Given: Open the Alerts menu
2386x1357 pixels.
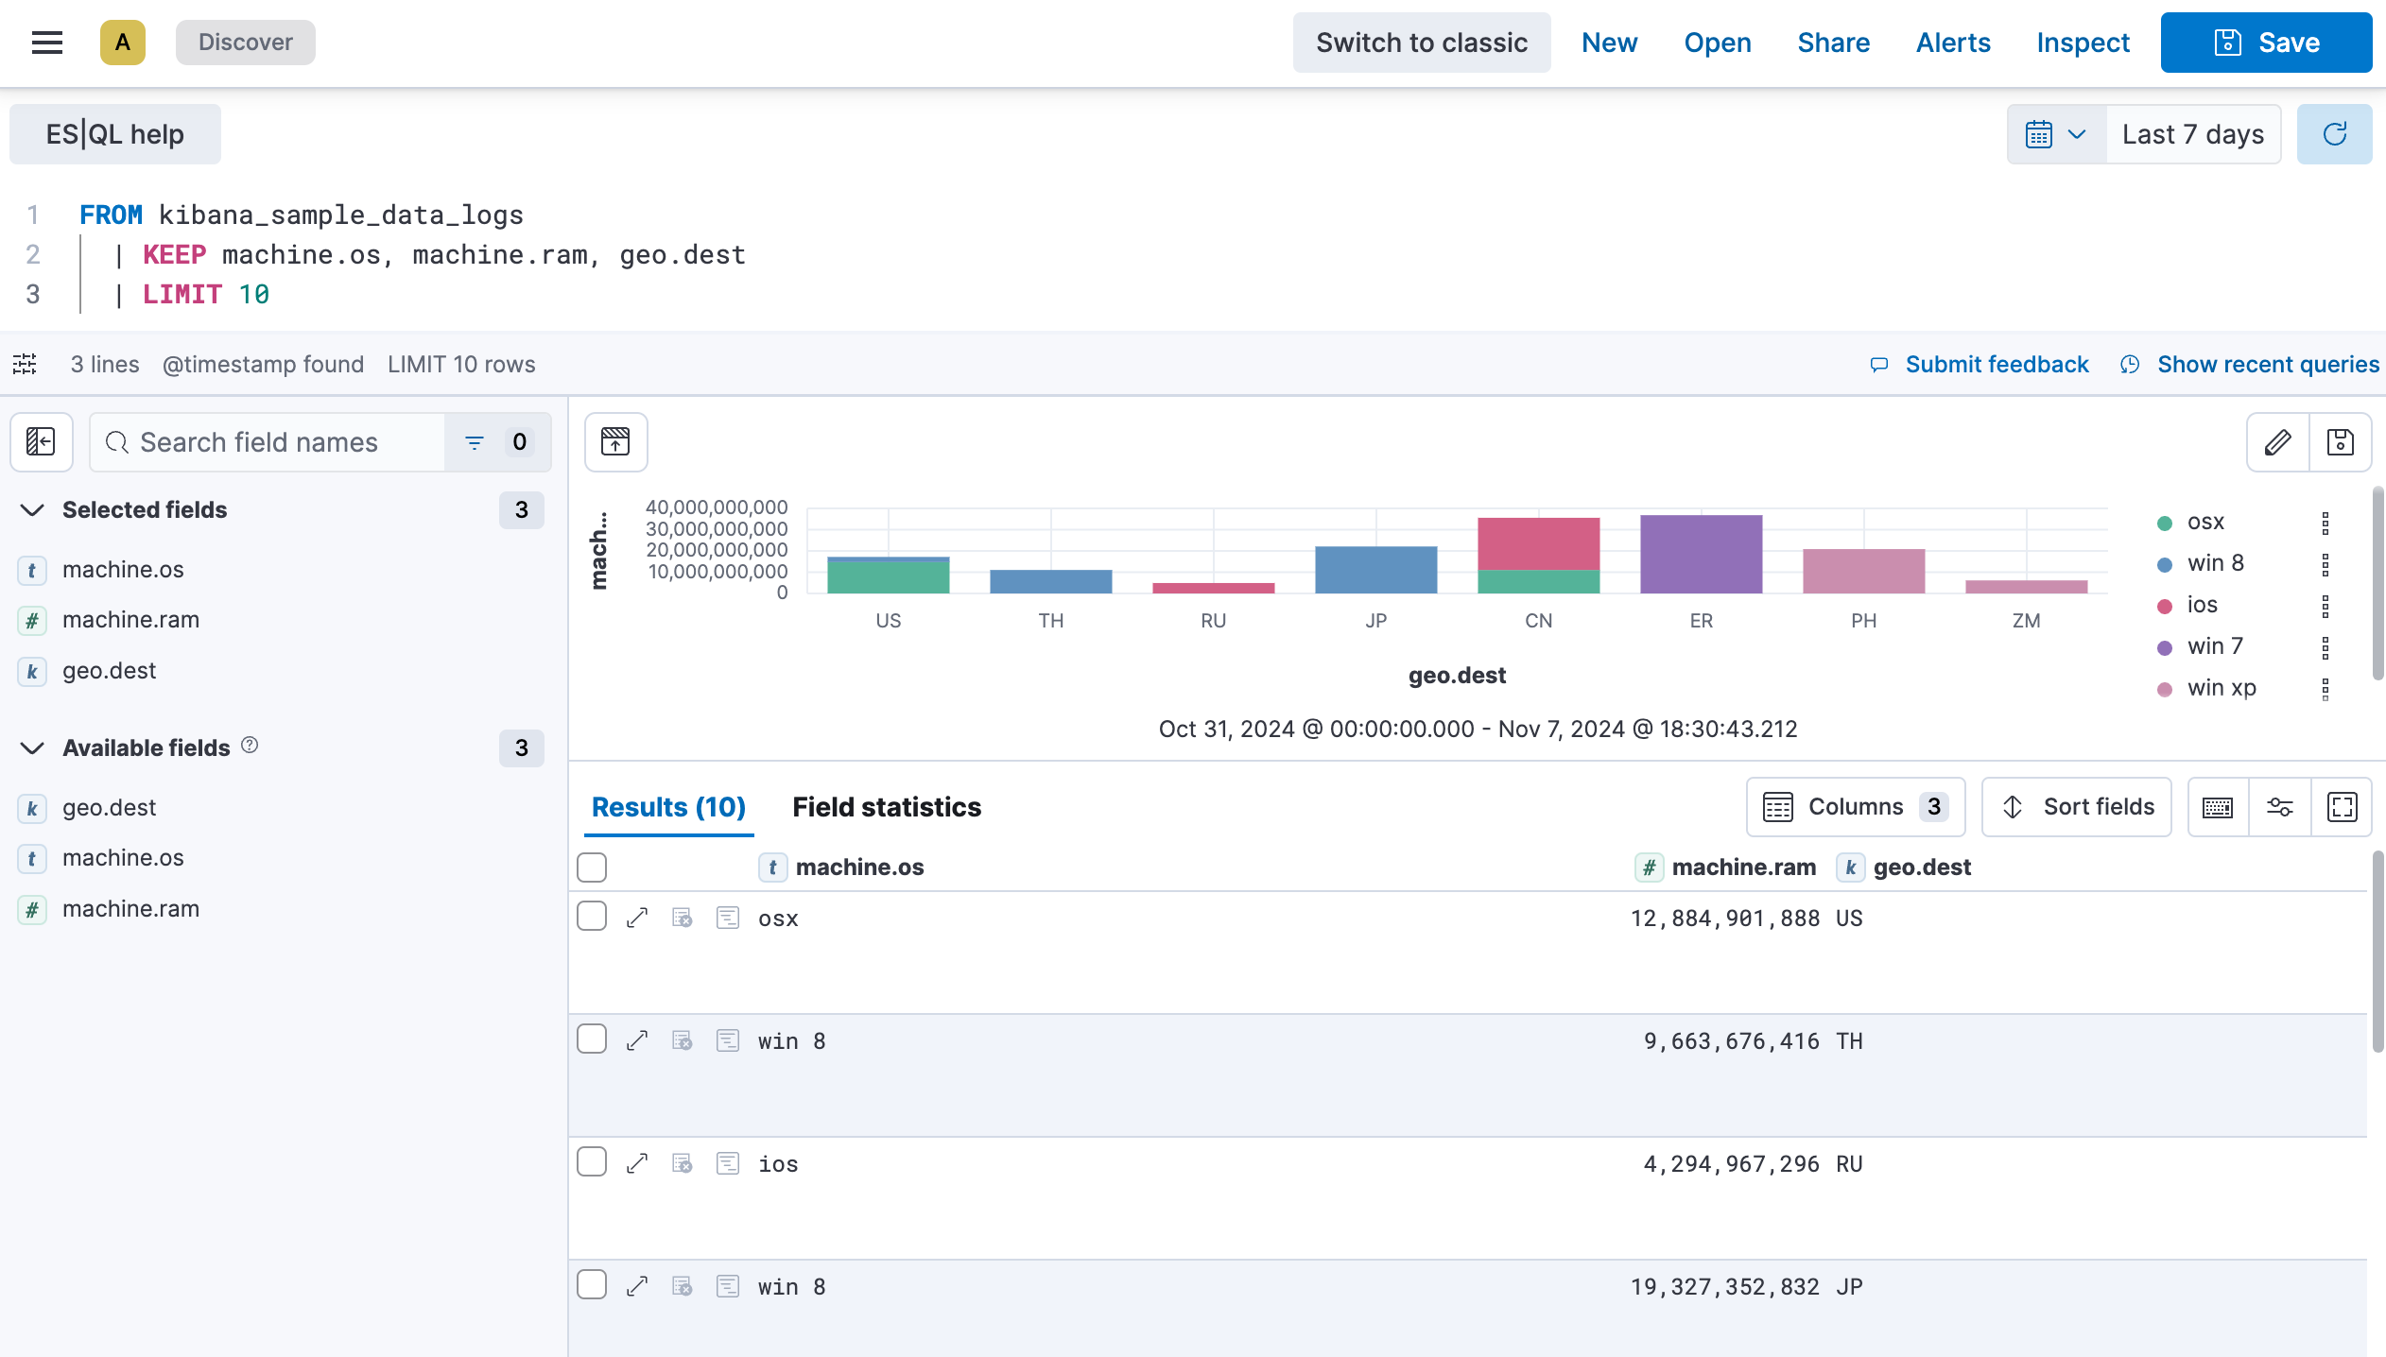Looking at the screenshot, I should pyautogui.click(x=1953, y=43).
